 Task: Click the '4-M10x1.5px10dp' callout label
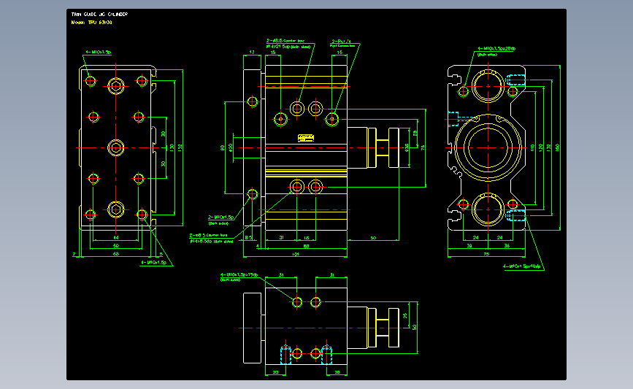(522, 266)
